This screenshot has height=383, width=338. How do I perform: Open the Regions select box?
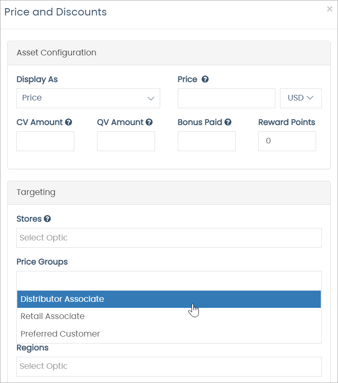[x=169, y=366]
